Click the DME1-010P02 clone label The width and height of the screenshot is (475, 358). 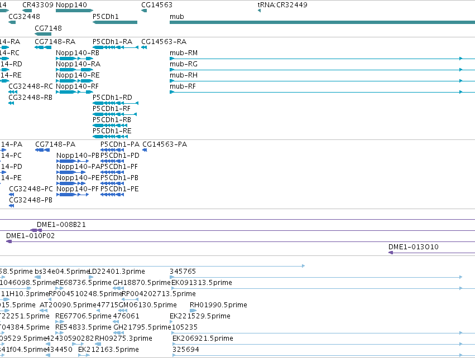point(30,236)
